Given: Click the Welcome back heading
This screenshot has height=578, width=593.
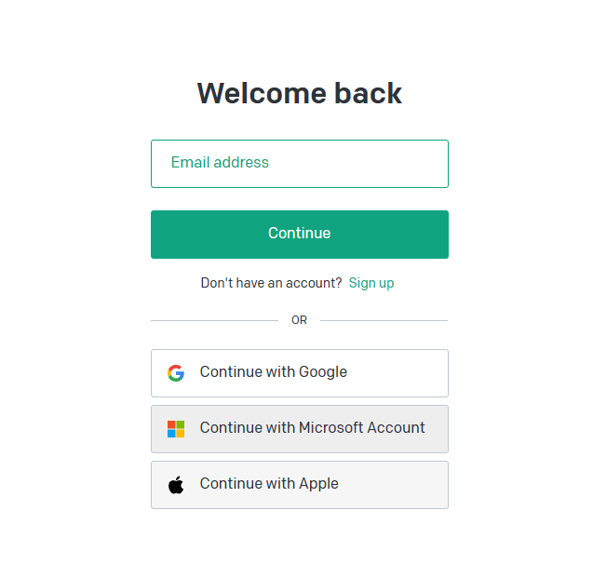Looking at the screenshot, I should click(x=300, y=94).
